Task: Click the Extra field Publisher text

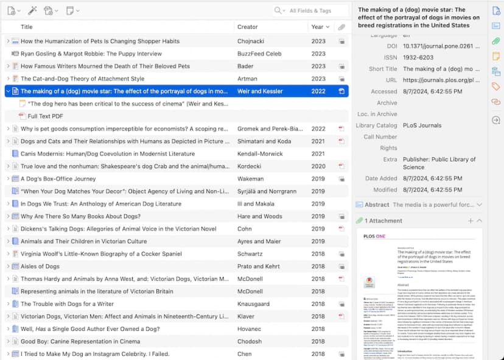Action: [439, 163]
